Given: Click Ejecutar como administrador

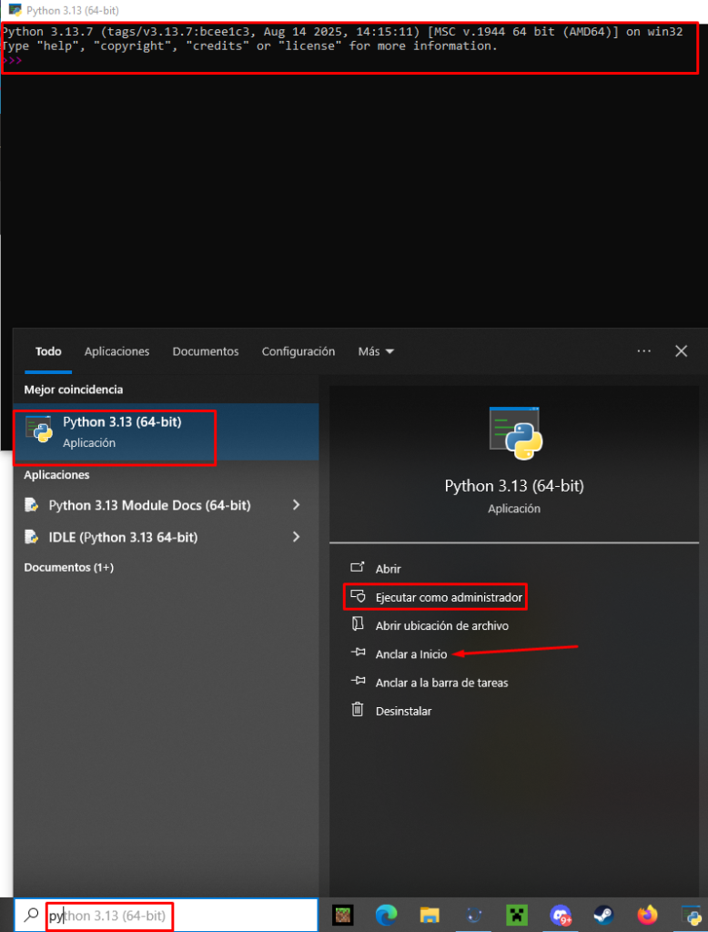Looking at the screenshot, I should click(449, 598).
